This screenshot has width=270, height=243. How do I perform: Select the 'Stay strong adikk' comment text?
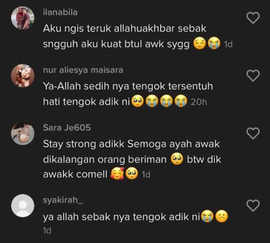click(x=132, y=159)
